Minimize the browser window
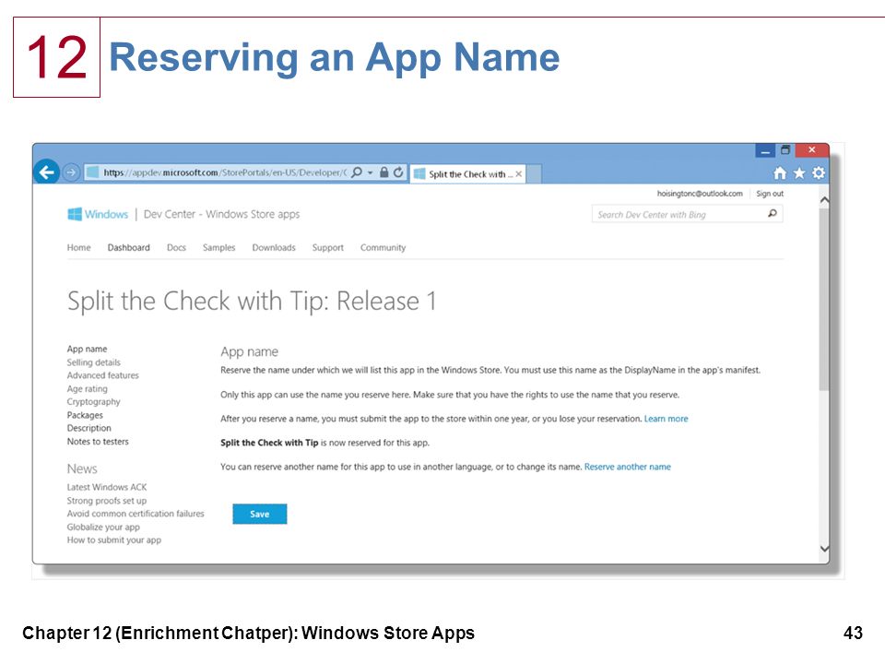Image resolution: width=885 pixels, height=664 pixels. (x=765, y=150)
